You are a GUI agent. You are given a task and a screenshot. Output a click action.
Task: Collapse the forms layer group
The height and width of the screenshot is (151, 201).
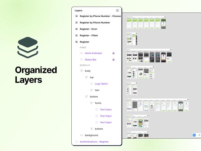point(92,103)
